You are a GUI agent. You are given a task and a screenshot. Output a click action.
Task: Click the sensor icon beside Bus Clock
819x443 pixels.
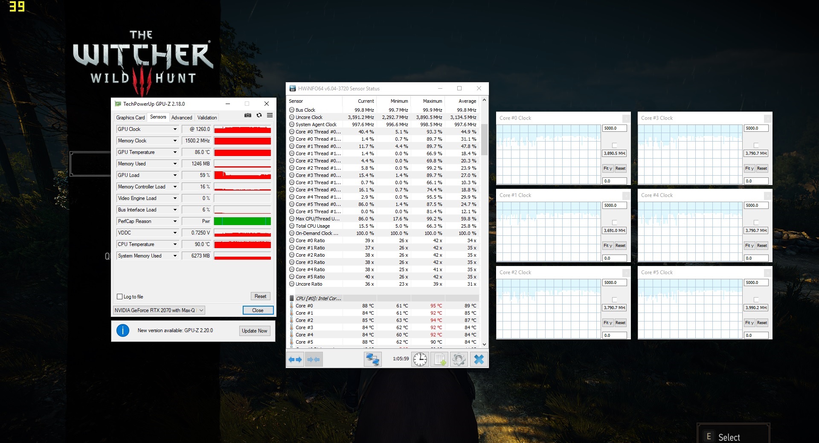click(x=292, y=110)
